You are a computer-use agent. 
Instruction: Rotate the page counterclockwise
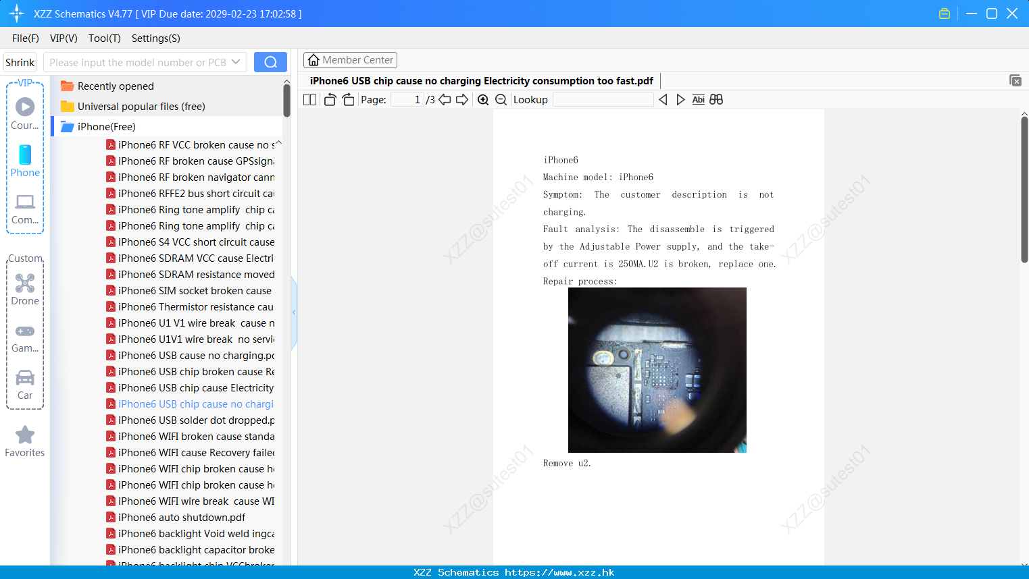point(330,99)
